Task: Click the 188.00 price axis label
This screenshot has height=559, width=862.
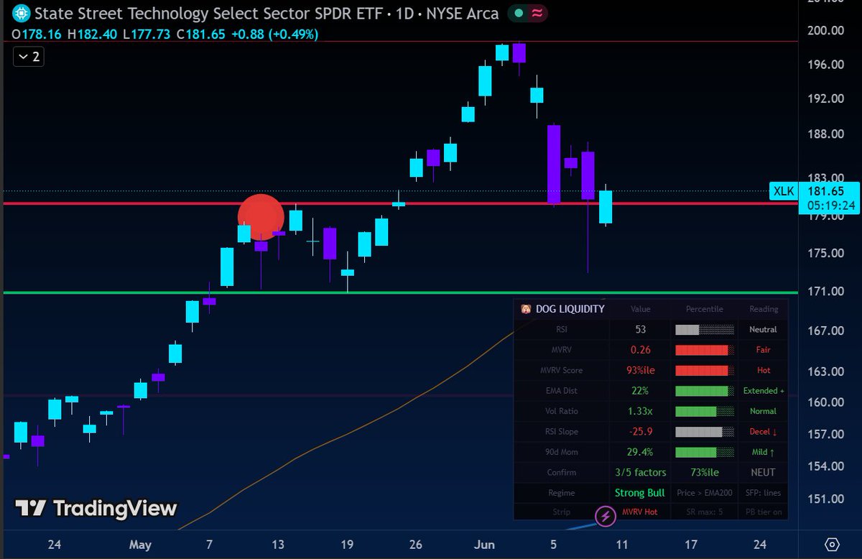Action: pos(825,134)
